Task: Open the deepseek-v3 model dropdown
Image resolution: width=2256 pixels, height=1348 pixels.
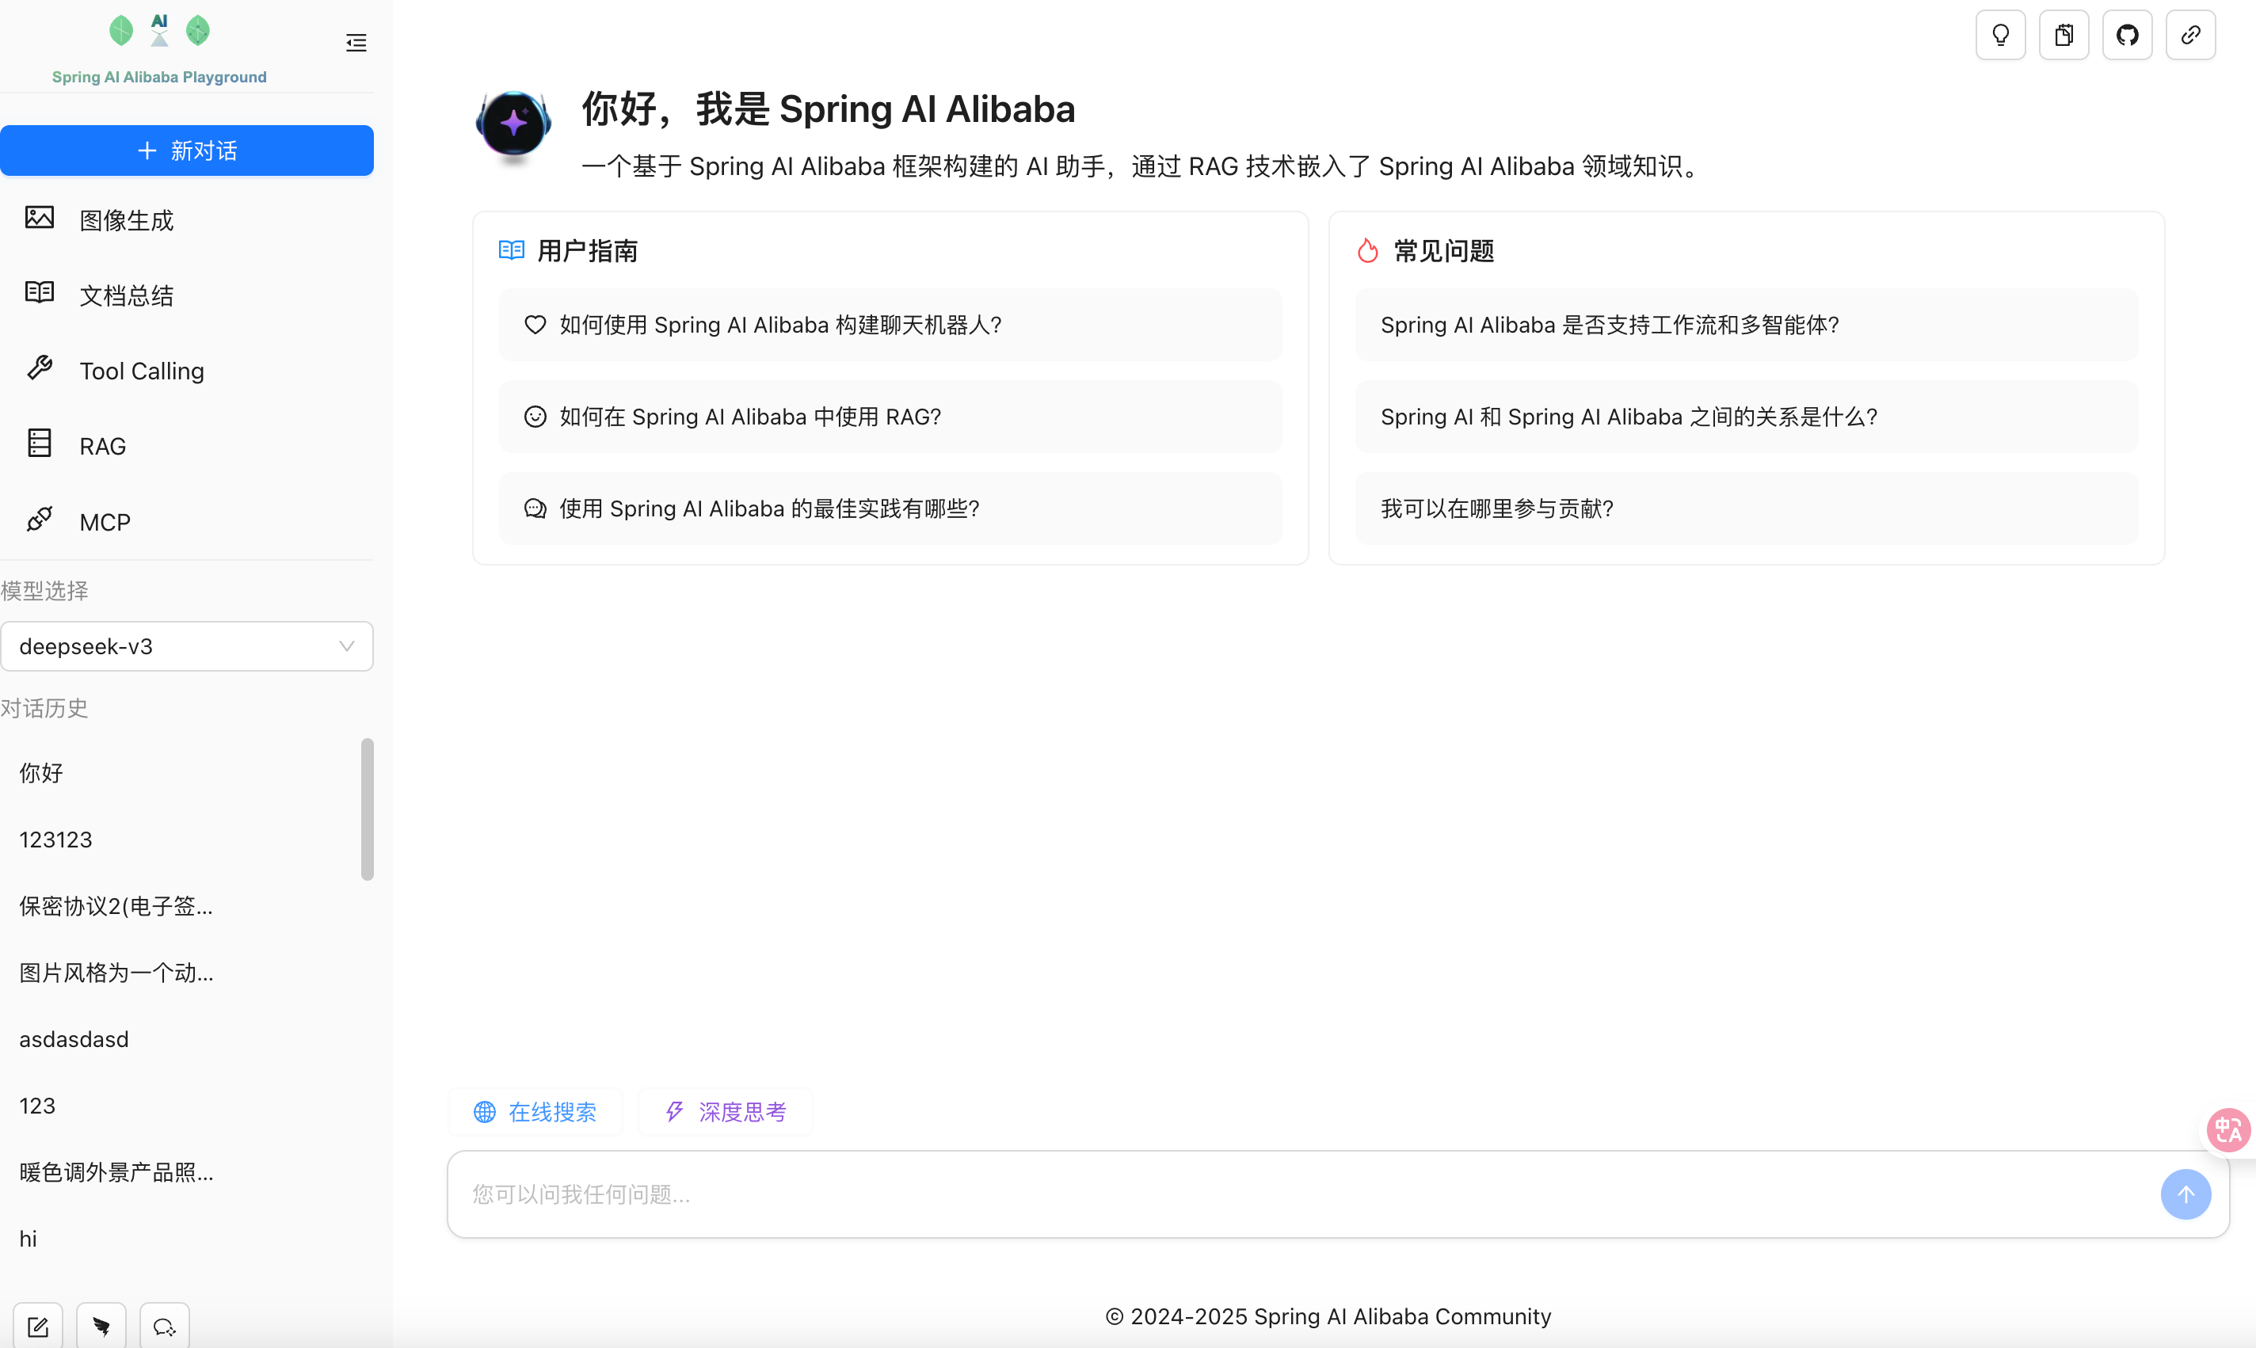Action: pyautogui.click(x=187, y=645)
